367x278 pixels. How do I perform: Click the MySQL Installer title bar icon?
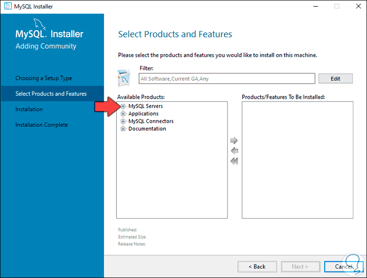tap(7, 7)
